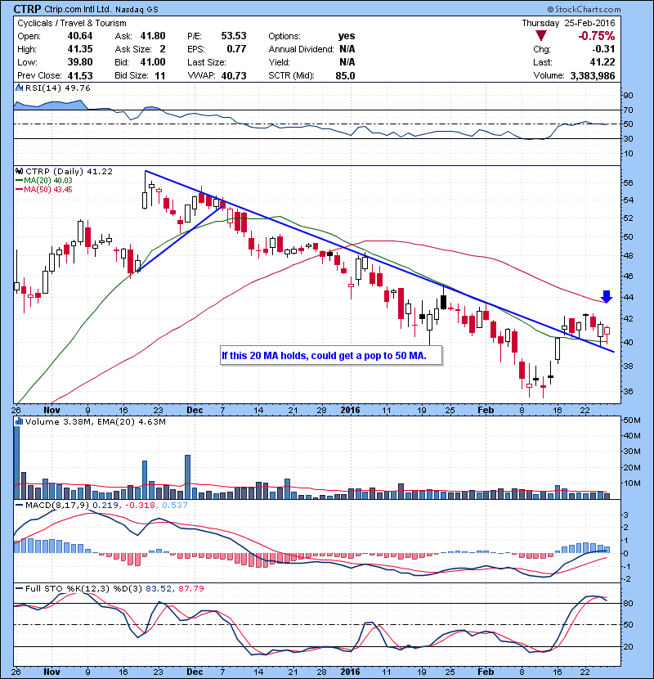Click the Cyclicals / Travel & Tourism sector label

[x=72, y=24]
